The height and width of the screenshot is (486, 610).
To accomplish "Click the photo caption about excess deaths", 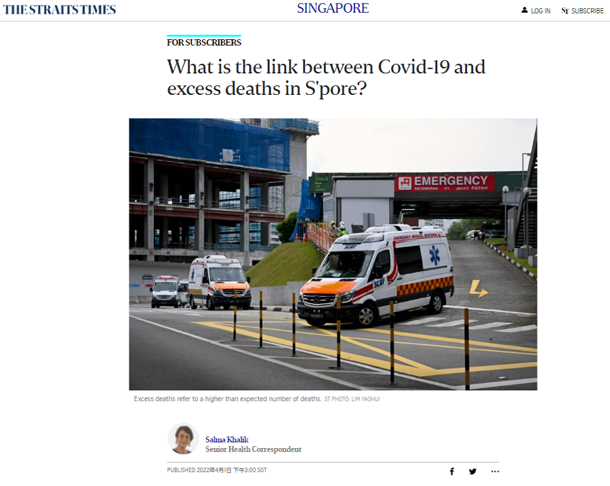I will click(228, 399).
